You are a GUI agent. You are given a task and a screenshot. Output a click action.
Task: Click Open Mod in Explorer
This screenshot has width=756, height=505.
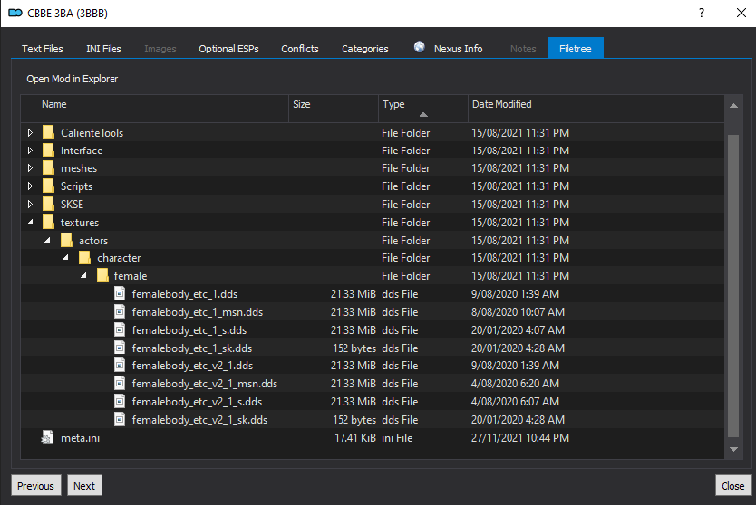pyautogui.click(x=73, y=79)
